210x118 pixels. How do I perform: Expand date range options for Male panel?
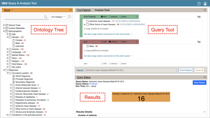tap(108, 56)
